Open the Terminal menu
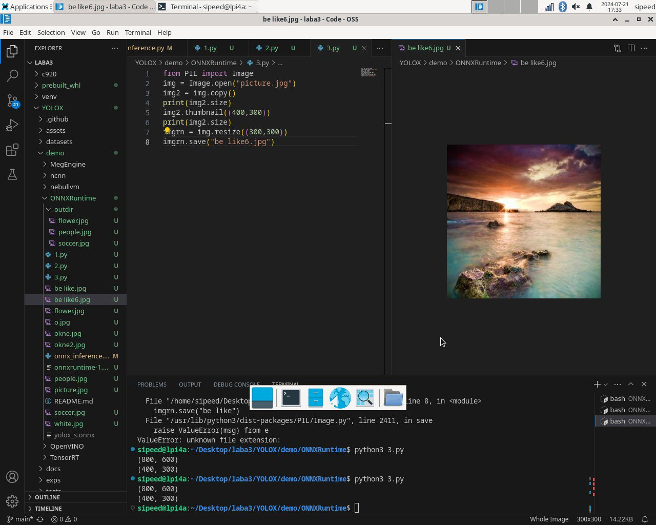 click(138, 32)
